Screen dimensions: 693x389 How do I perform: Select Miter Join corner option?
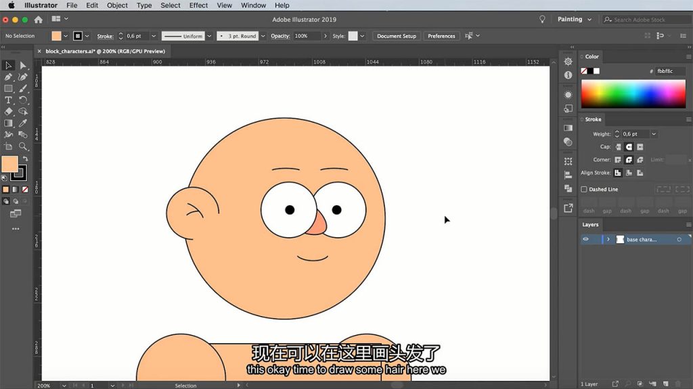click(x=618, y=159)
